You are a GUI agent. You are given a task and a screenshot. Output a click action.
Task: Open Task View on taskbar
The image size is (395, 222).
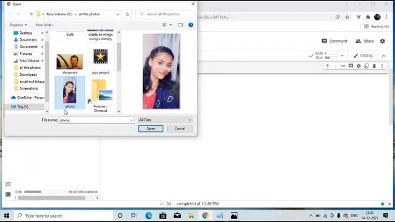pyautogui.click(x=134, y=216)
